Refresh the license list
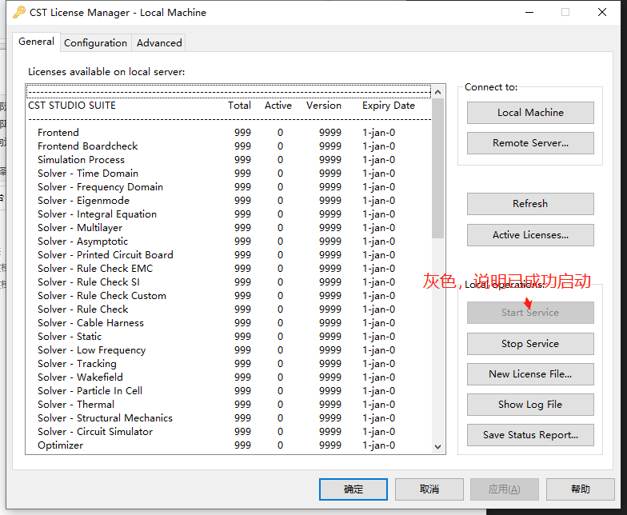Screen dimensions: 627x515 (530, 203)
